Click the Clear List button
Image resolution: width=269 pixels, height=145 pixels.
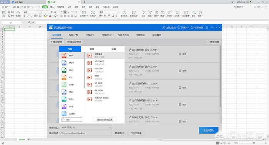213,42
